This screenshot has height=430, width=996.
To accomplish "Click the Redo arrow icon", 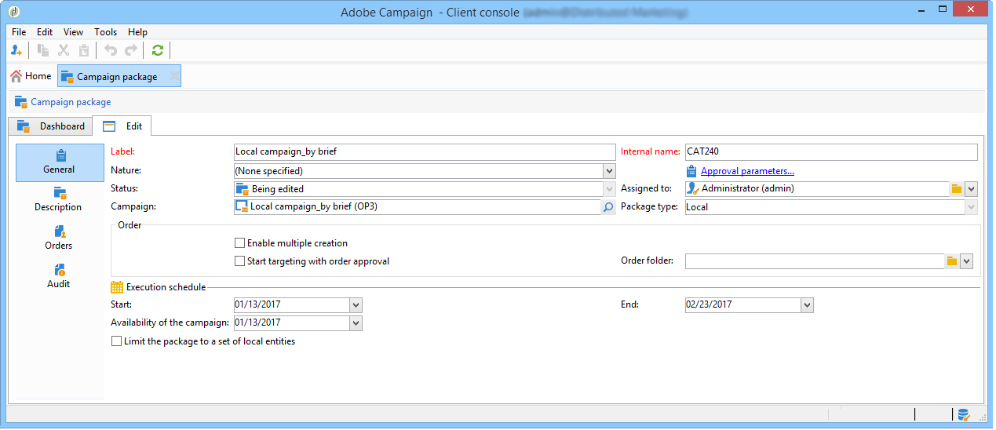I will [x=131, y=50].
